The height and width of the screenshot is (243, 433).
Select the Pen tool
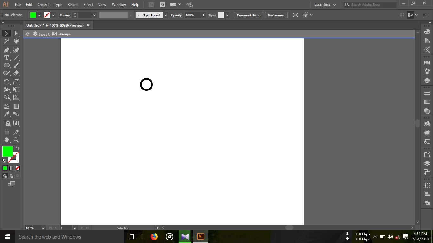click(6, 50)
